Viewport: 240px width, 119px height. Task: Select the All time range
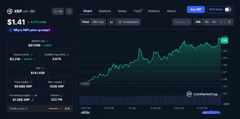tap(214, 22)
